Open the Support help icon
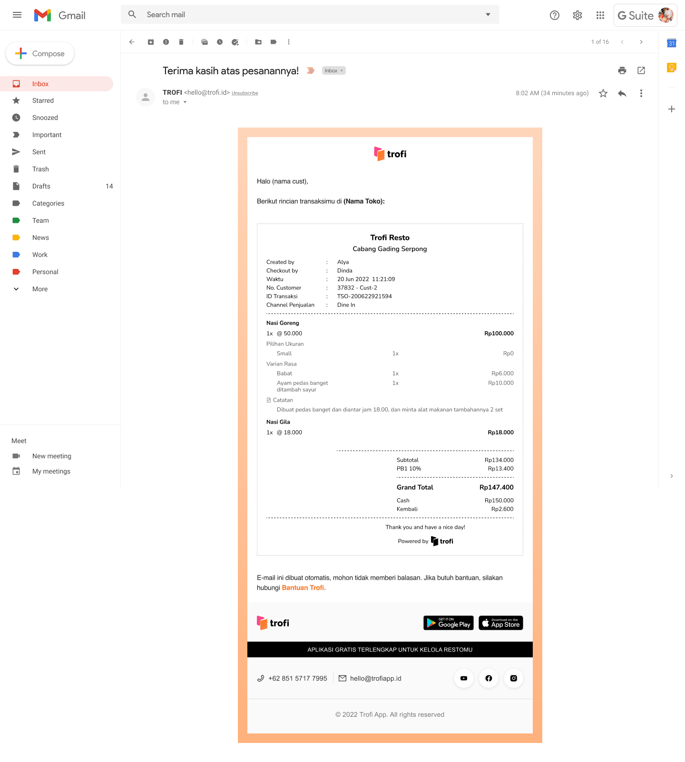 (x=555, y=15)
